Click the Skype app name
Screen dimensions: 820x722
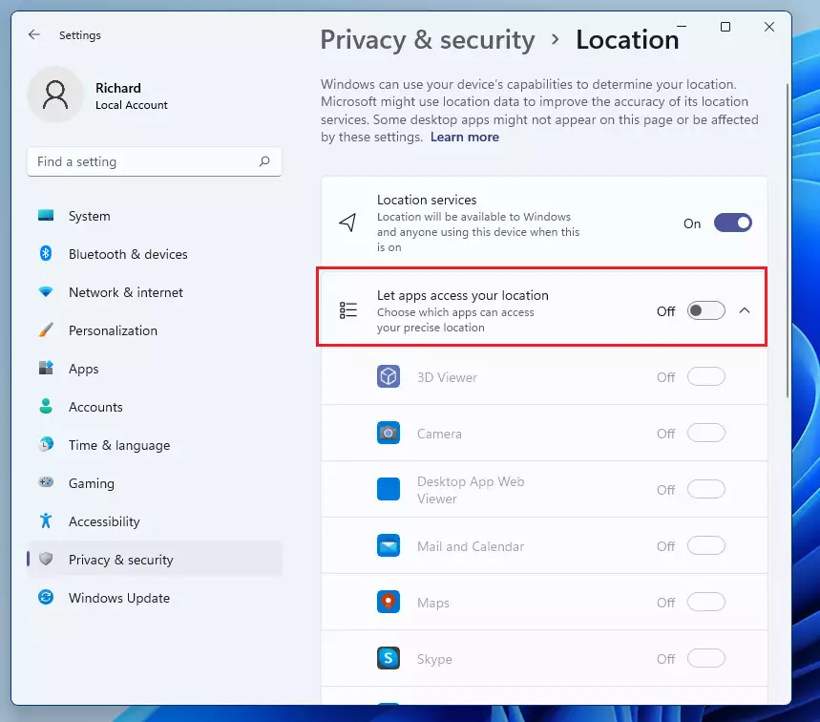click(x=434, y=659)
